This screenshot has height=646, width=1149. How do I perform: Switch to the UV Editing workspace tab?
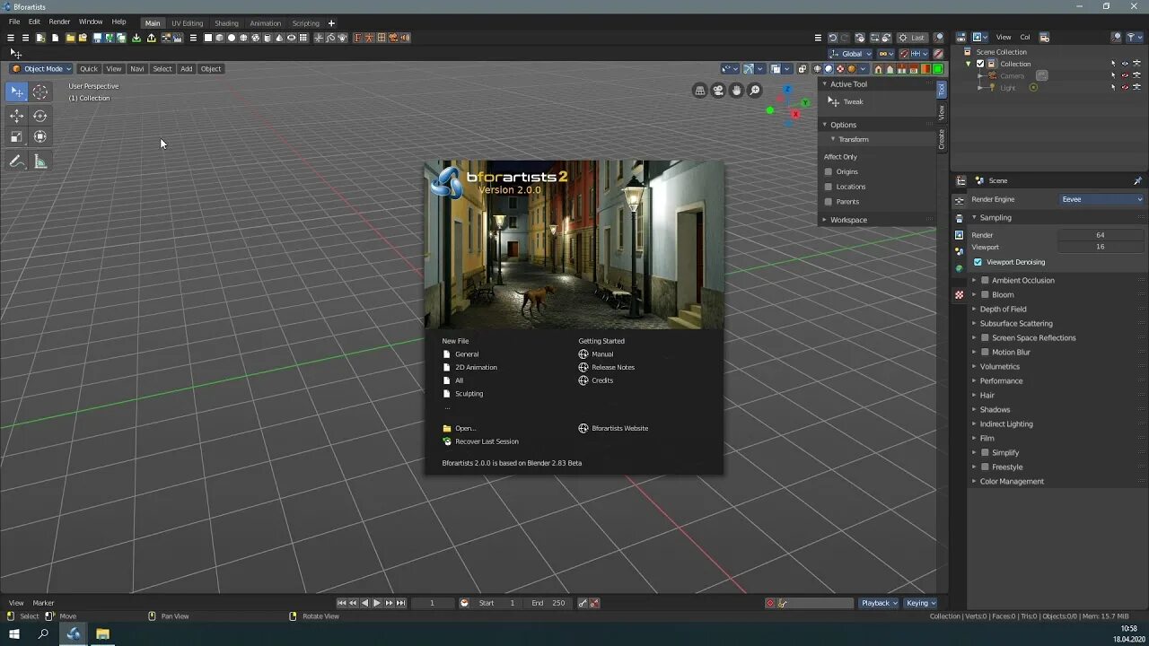[188, 23]
